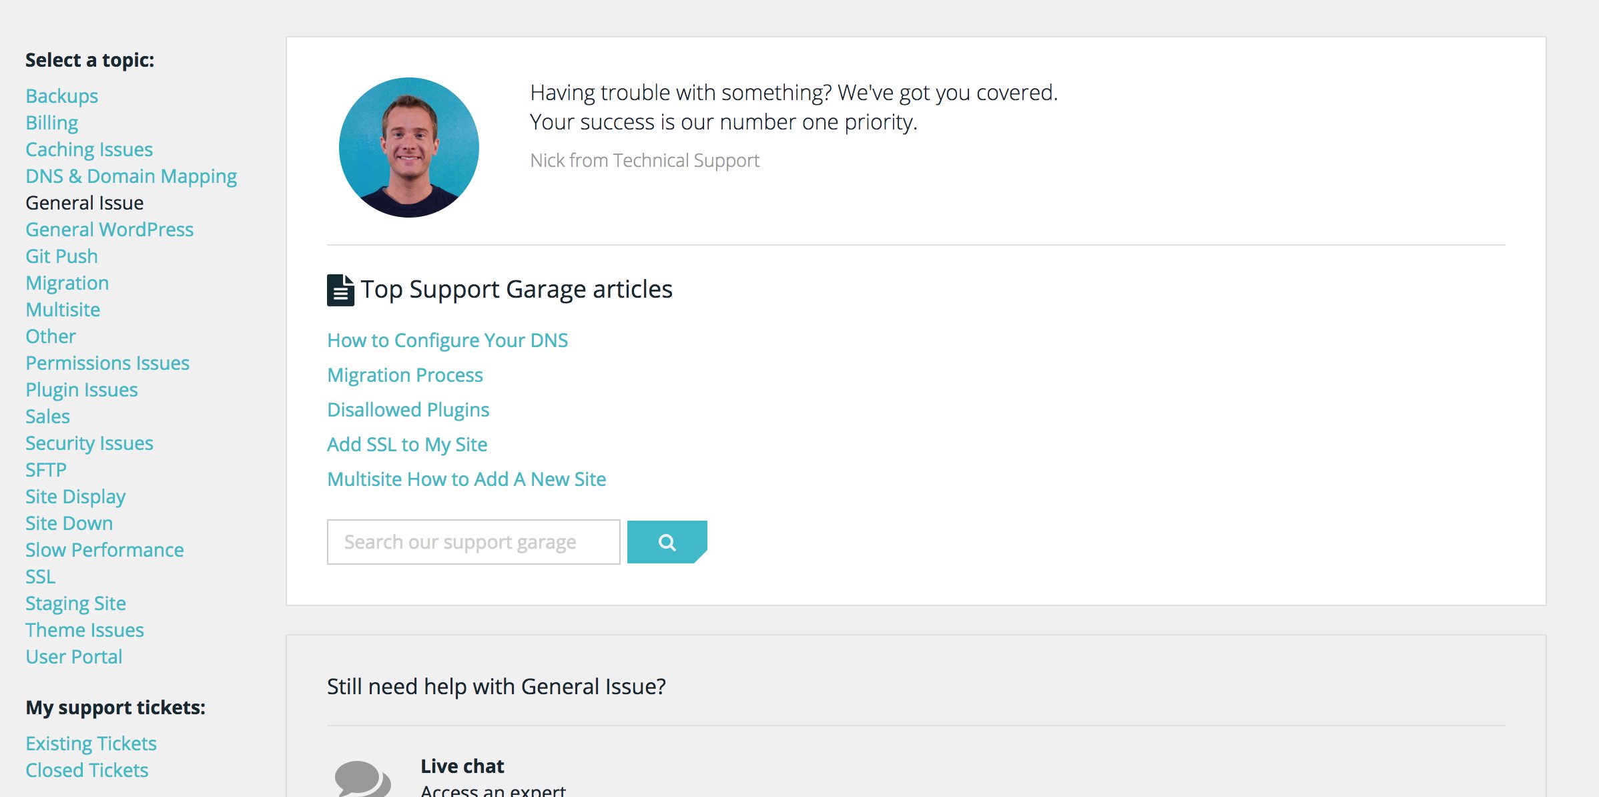Choose the Slow Performance topic
1599x797 pixels.
104,550
